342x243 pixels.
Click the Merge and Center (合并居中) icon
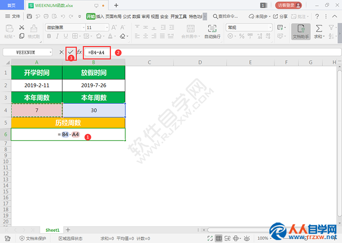tap(190, 29)
